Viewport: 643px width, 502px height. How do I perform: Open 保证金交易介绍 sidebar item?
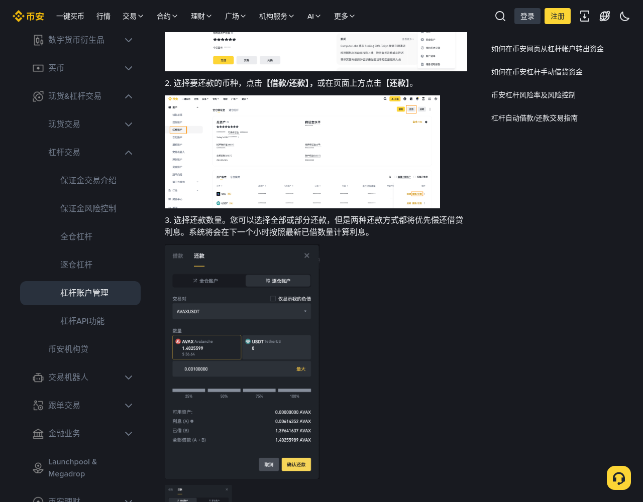88,180
